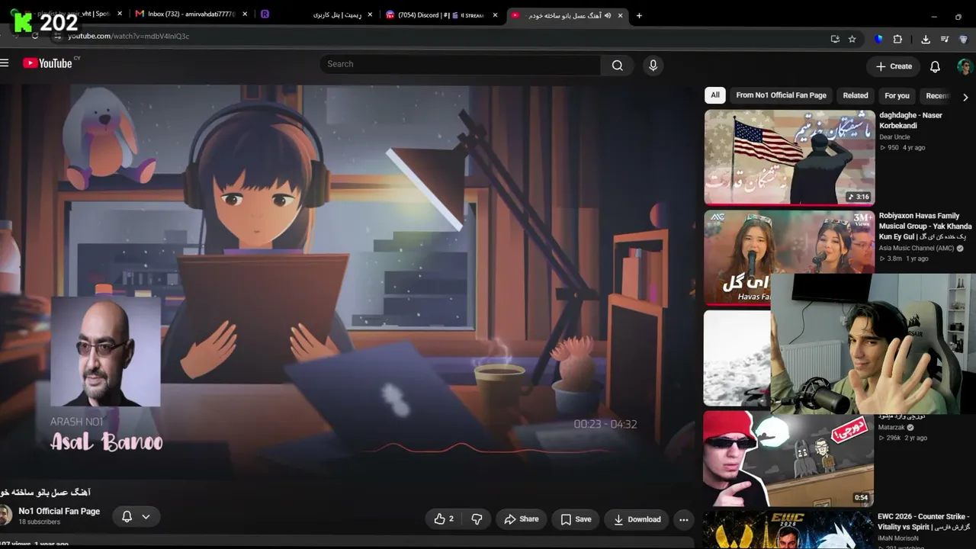Image resolution: width=976 pixels, height=549 pixels.
Task: Click the install app icon in address bar
Action: pos(835,39)
